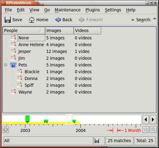Zoom out the date bar
This screenshot has height=148, width=159.
pyautogui.click(x=146, y=130)
